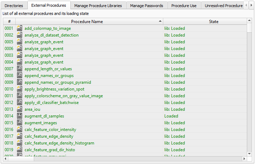255x164 pixels.
Task: Switch to the Procedure Use tab
Action: tap(184, 6)
